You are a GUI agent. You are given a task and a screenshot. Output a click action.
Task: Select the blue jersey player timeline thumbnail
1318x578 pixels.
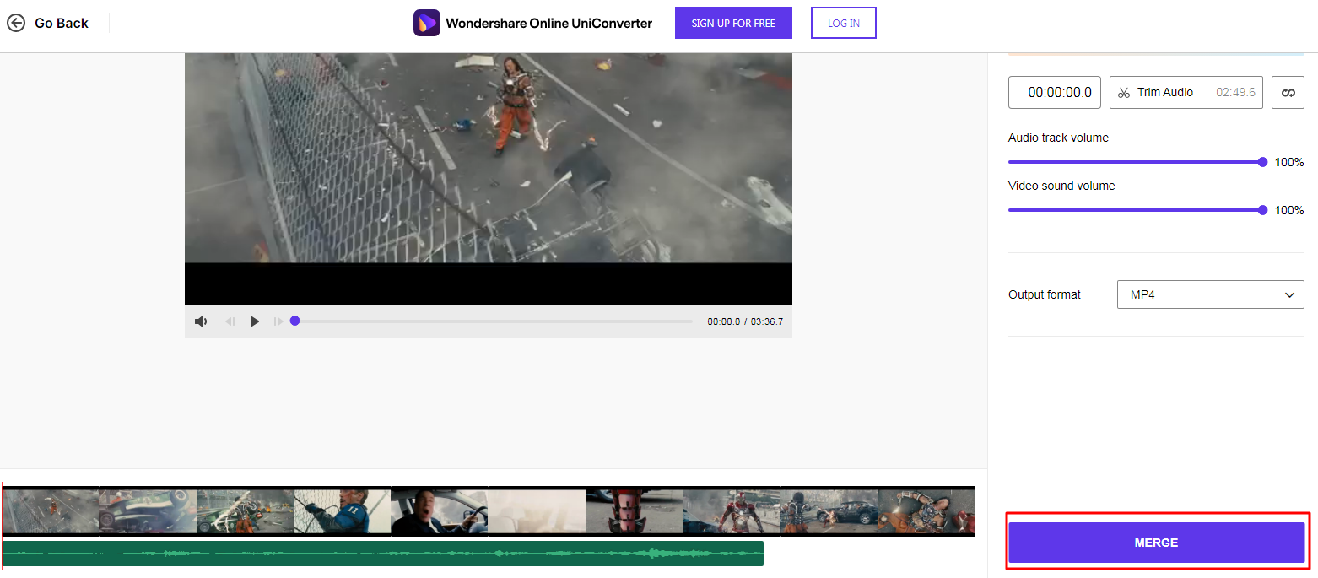click(342, 511)
